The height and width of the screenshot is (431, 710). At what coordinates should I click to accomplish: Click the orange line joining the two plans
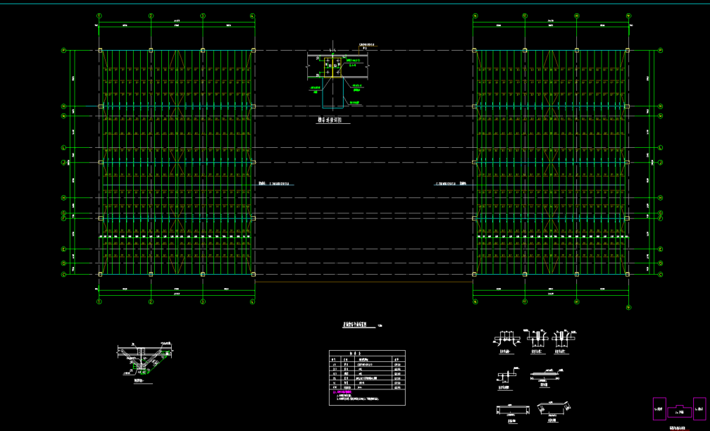[x=363, y=282]
